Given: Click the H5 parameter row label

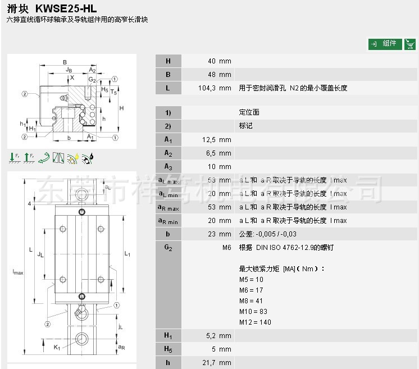Looking at the screenshot, I should tap(167, 349).
